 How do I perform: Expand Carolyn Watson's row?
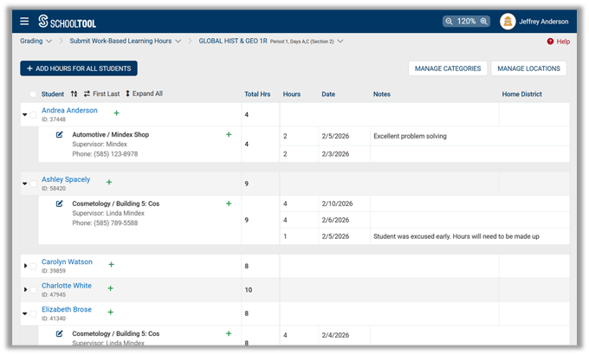click(24, 265)
